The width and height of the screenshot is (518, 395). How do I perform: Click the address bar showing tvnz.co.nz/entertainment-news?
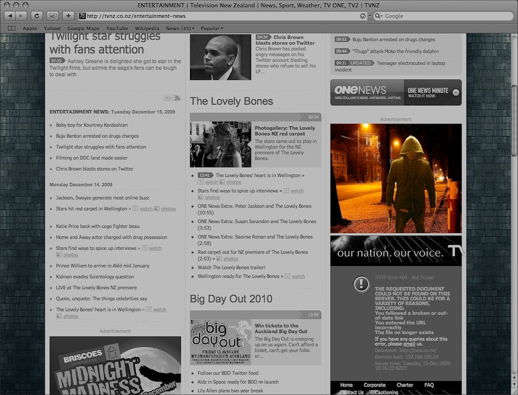[223, 16]
